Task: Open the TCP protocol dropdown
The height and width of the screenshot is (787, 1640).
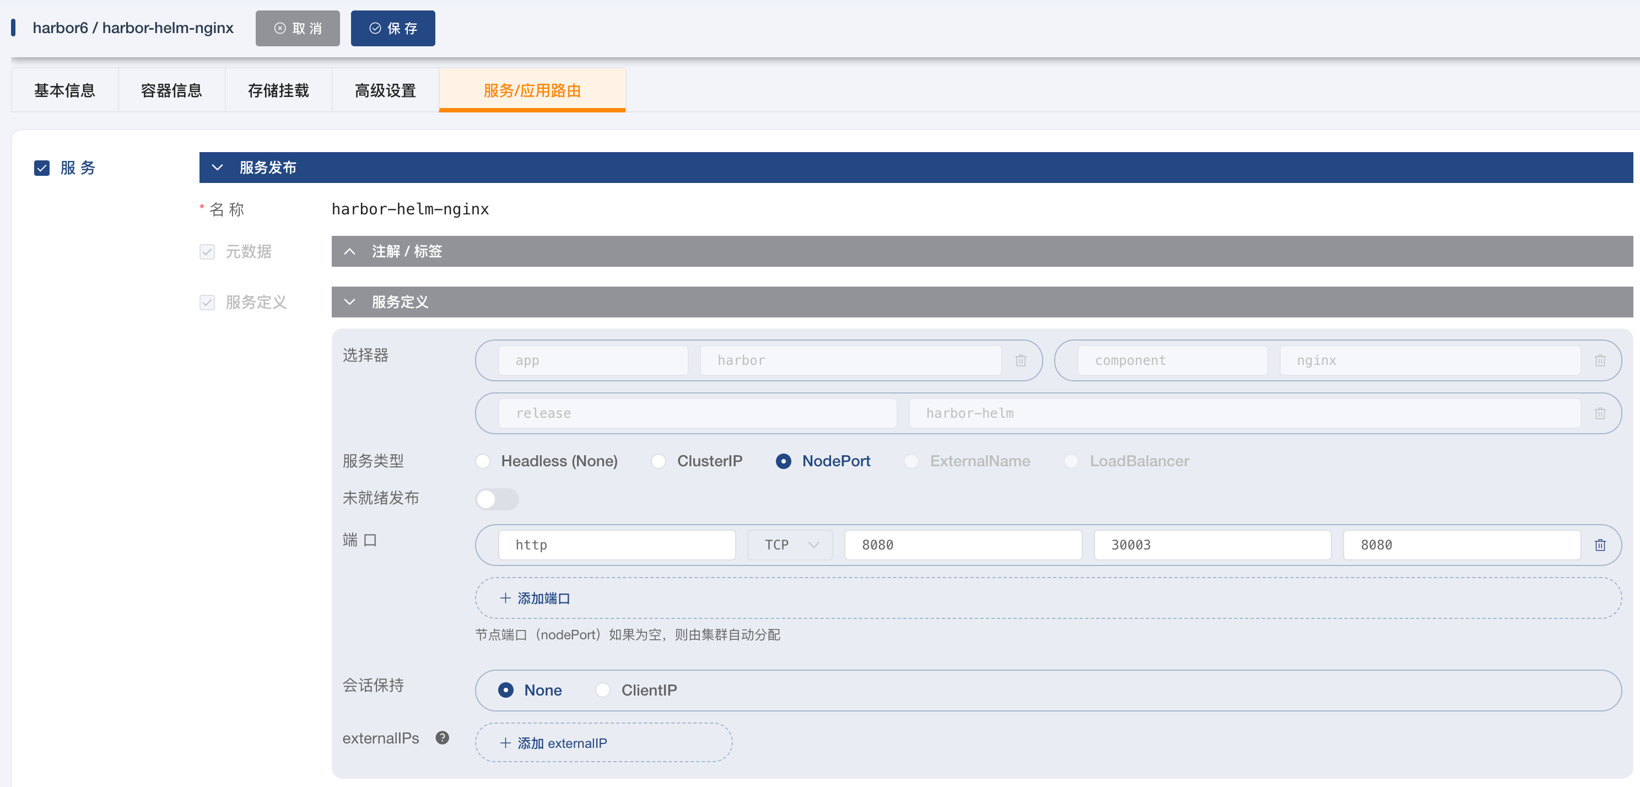Action: pyautogui.click(x=790, y=545)
